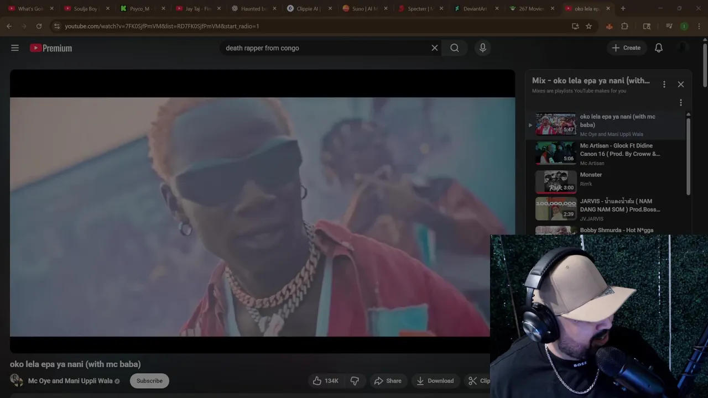Like the video with 134K likes

point(325,381)
